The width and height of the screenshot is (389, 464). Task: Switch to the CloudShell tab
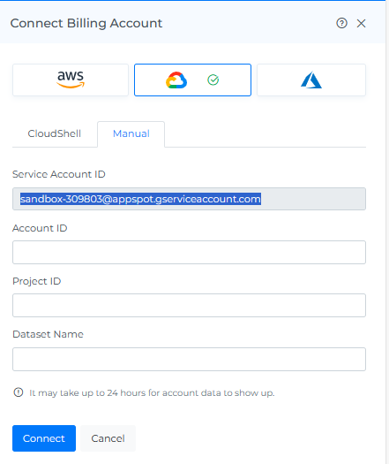point(55,133)
